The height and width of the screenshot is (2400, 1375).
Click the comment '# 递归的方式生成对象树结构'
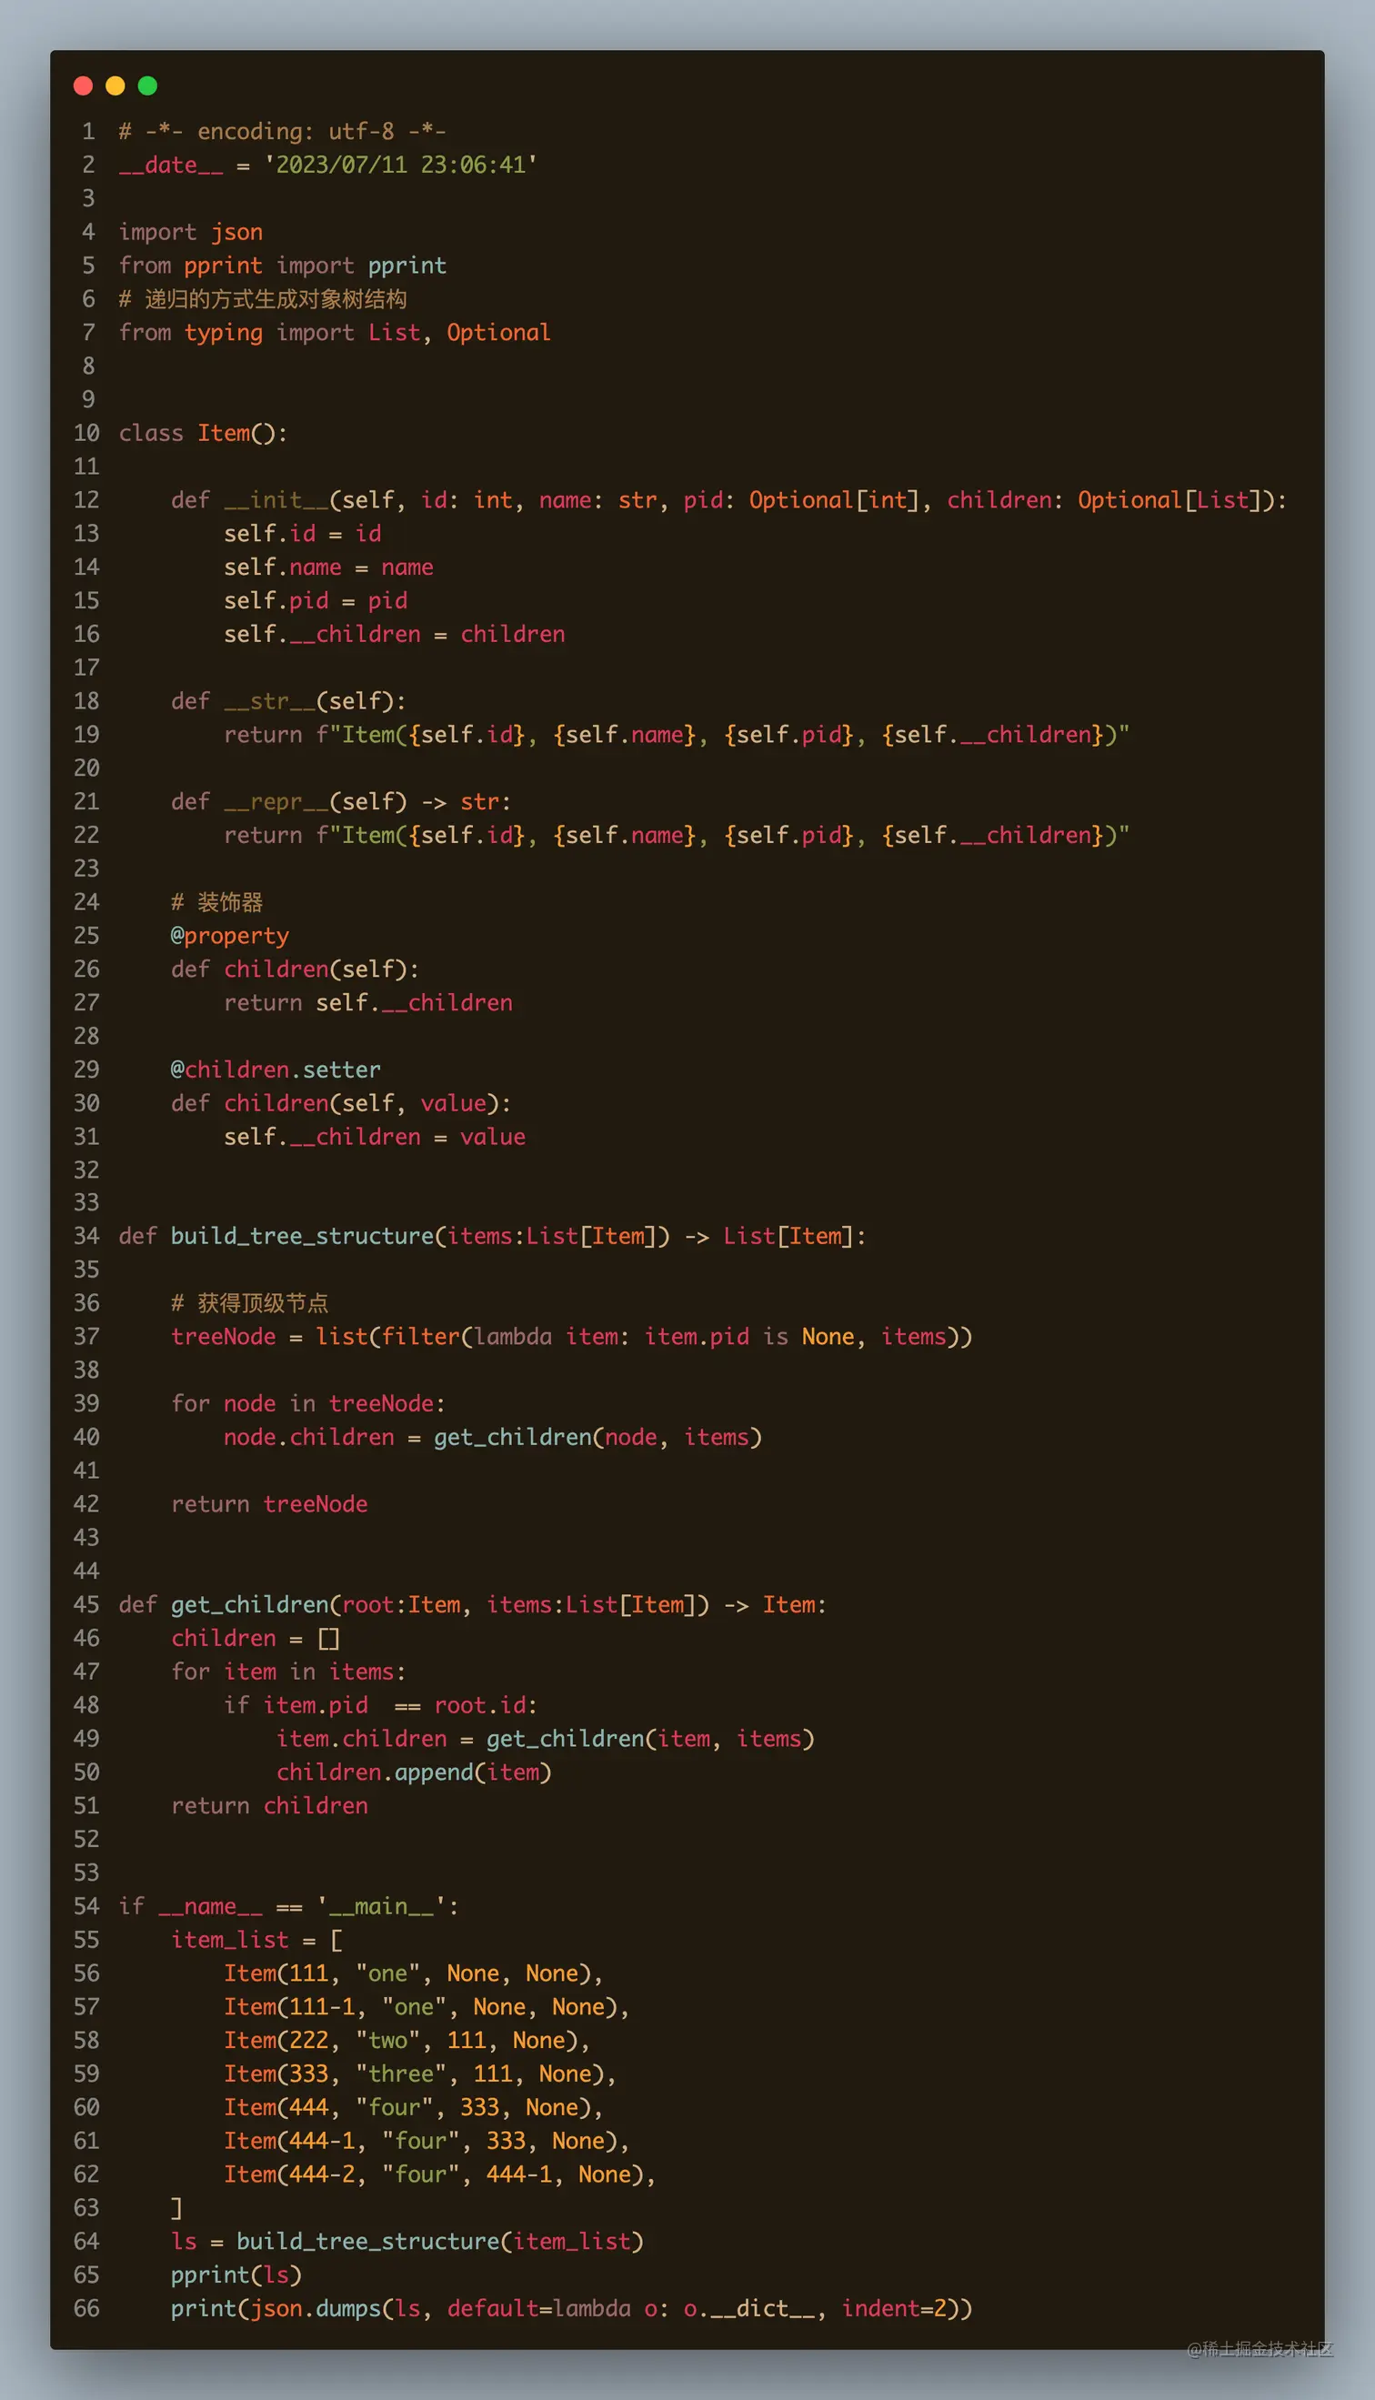(263, 299)
